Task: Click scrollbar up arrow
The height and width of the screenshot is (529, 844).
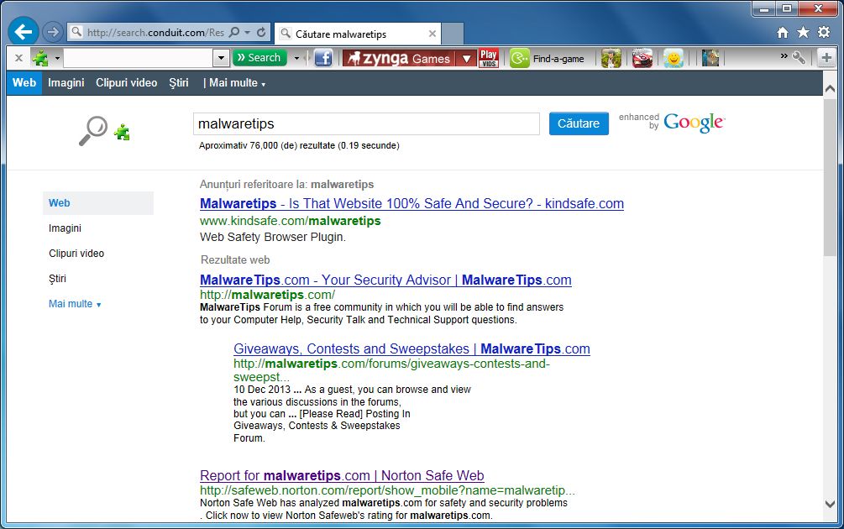Action: [830, 88]
